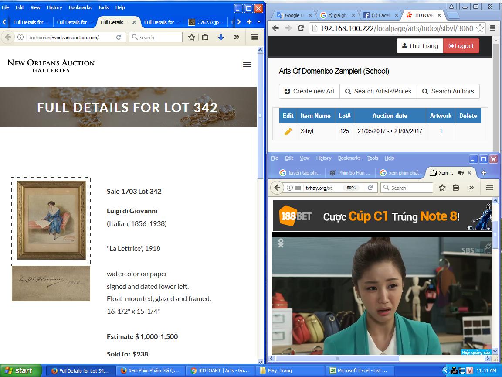502x377 pixels.
Task: Expand the list all tabs dropdown arrow
Action: pyautogui.click(x=259, y=22)
